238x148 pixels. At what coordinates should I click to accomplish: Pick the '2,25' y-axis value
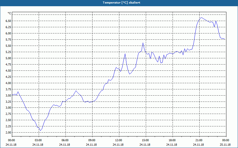tap(8, 126)
